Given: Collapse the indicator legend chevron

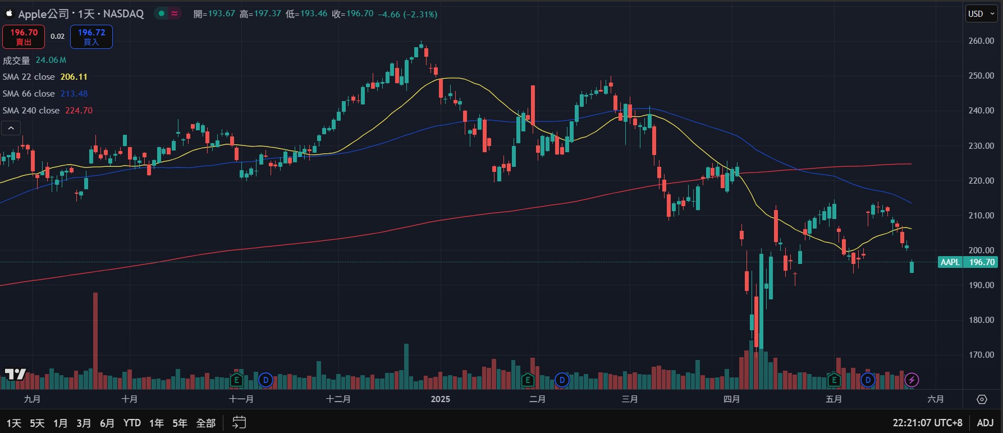Looking at the screenshot, I should pos(11,128).
